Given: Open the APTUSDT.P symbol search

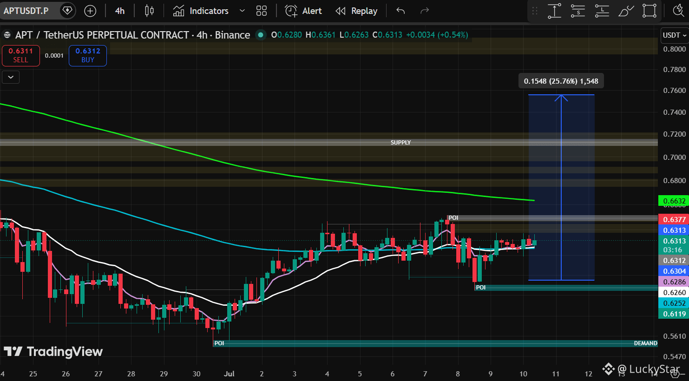Looking at the screenshot, I should [x=26, y=11].
